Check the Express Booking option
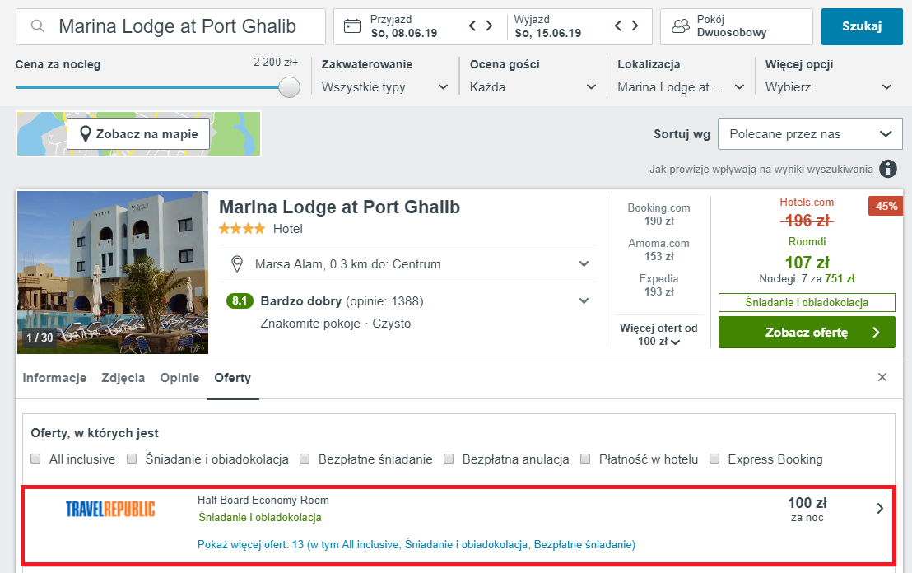The height and width of the screenshot is (573, 912). pos(714,459)
